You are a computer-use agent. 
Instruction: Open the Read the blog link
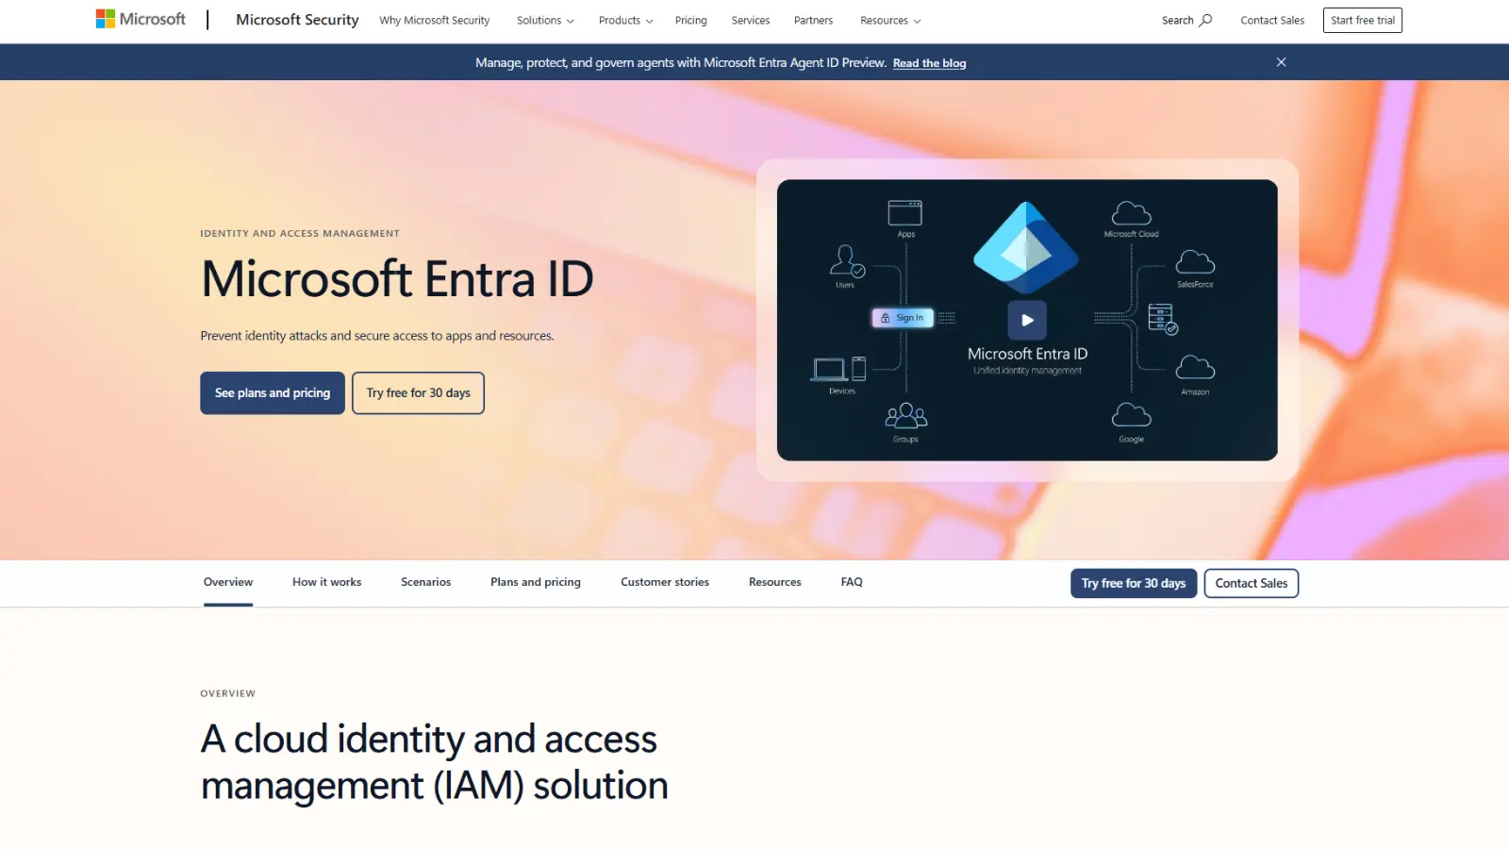click(928, 62)
